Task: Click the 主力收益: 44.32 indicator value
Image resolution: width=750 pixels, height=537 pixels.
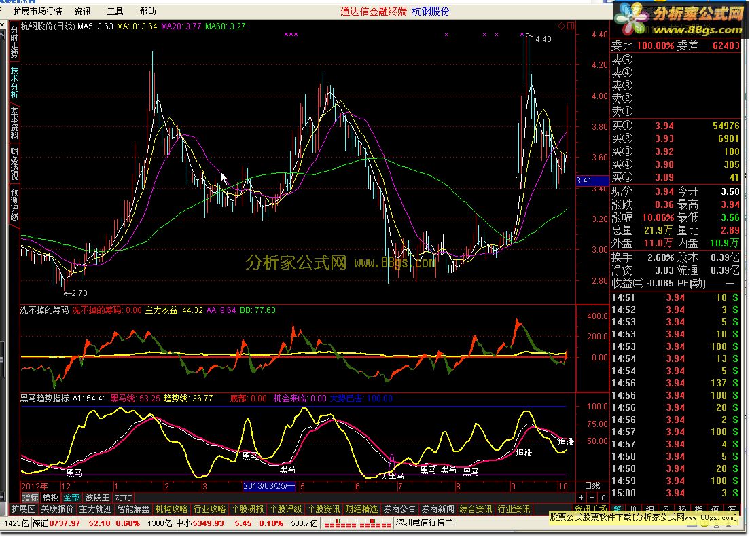Action: (174, 310)
